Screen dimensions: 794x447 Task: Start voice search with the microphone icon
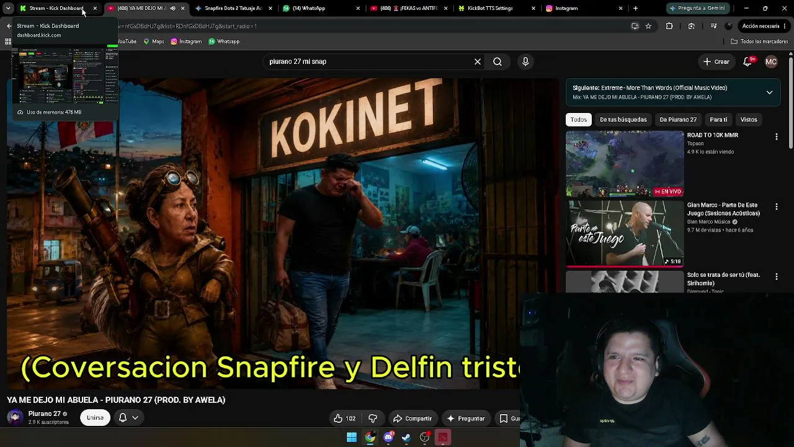[x=525, y=61]
